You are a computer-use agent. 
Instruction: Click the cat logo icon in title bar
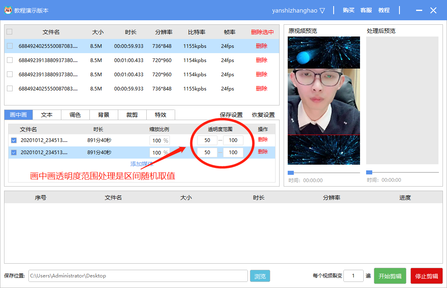[8, 10]
